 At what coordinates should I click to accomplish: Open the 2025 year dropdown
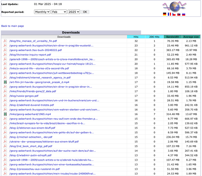pos(74,12)
